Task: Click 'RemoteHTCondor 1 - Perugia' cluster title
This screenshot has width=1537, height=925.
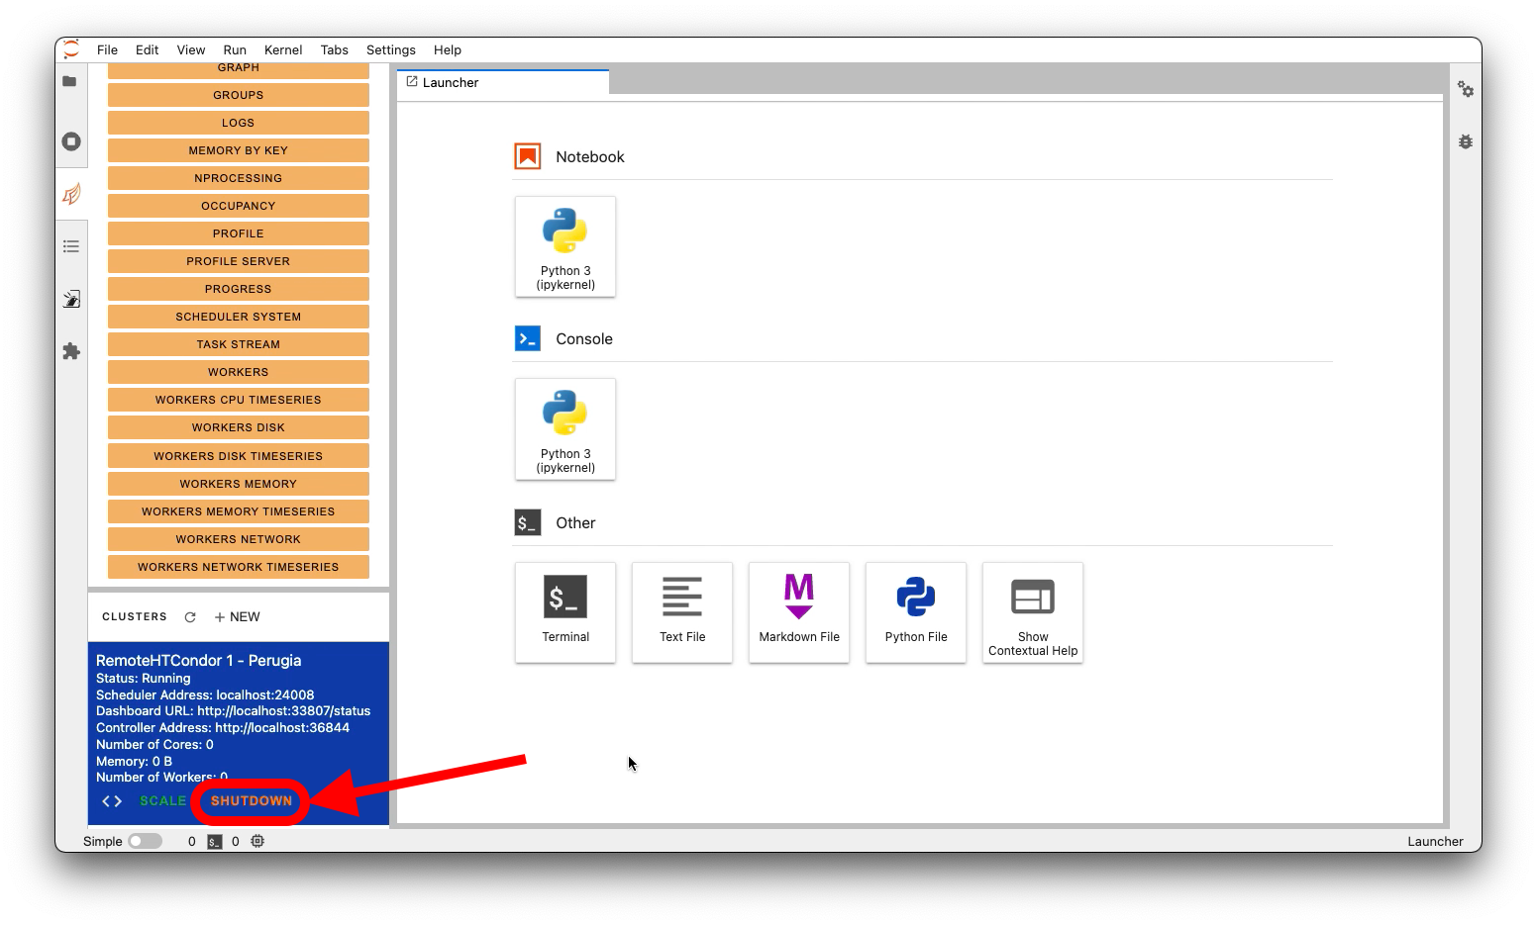Action: (198, 661)
